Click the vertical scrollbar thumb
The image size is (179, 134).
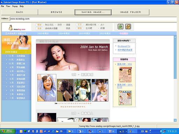coord(175,59)
